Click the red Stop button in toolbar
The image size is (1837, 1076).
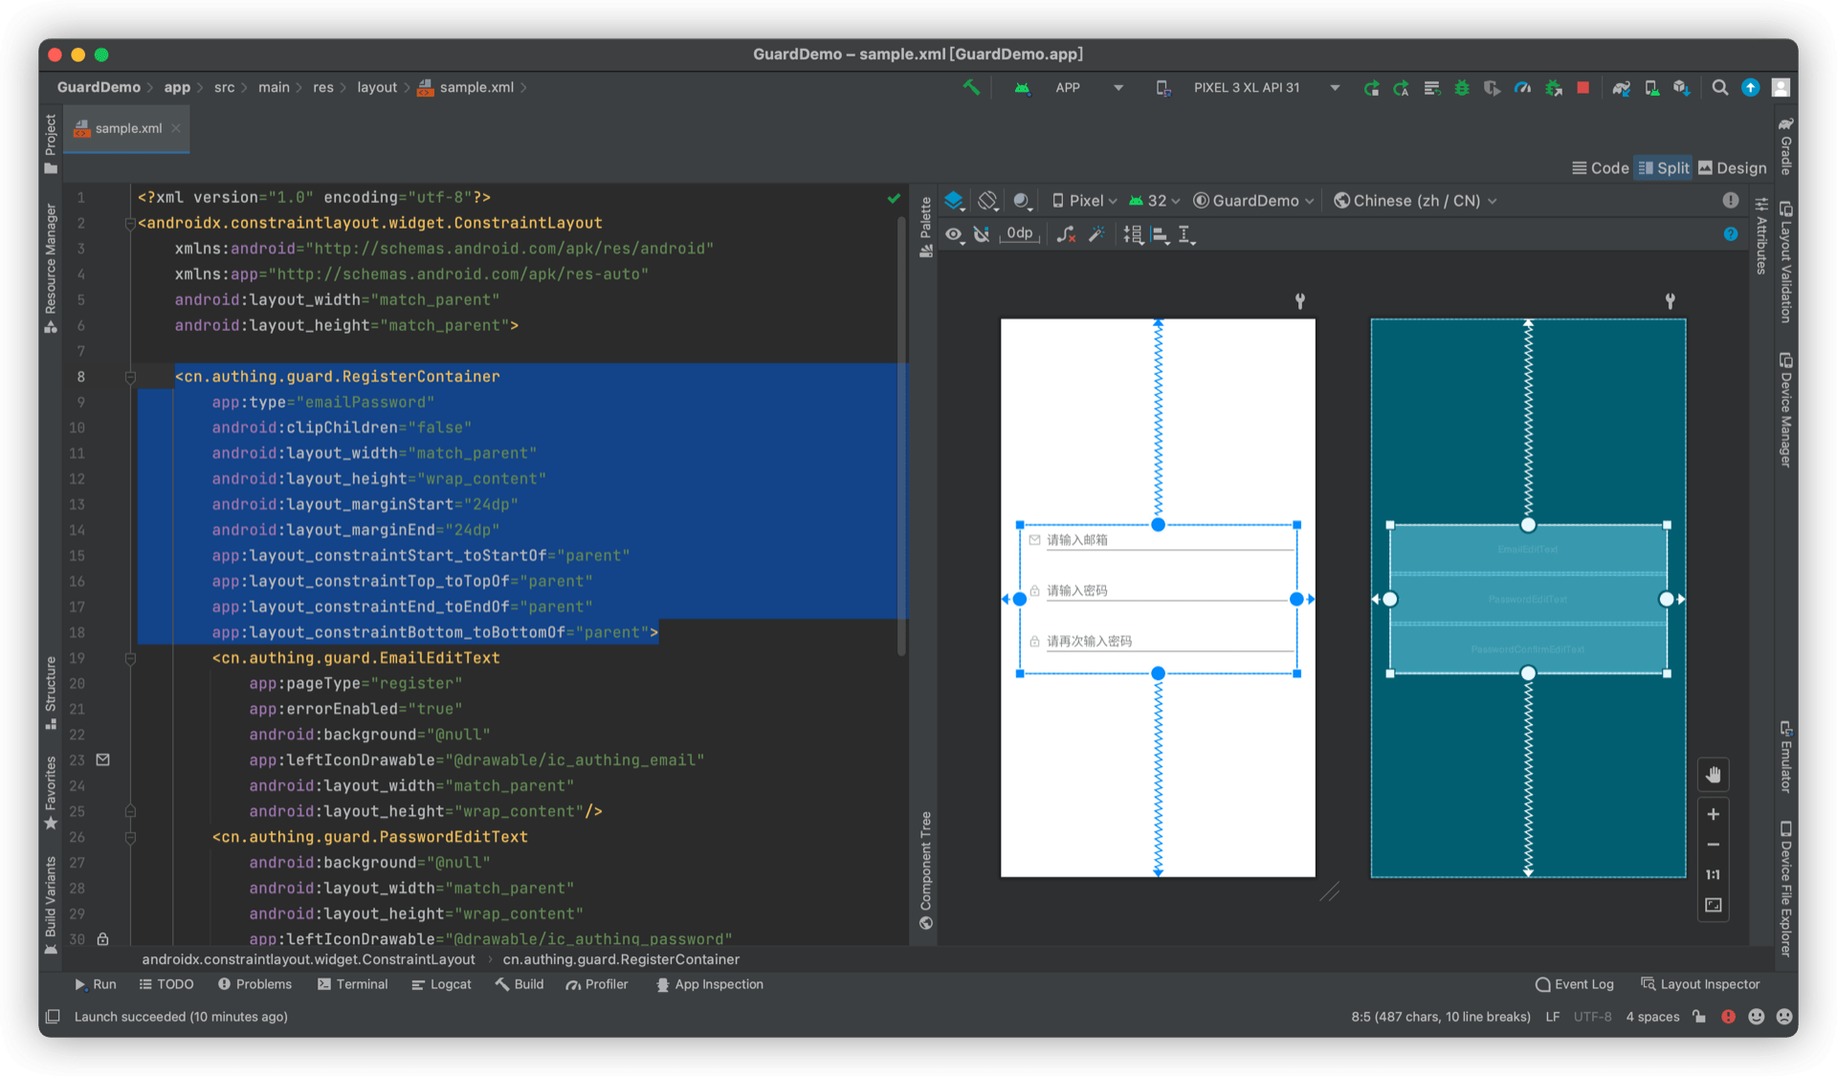(x=1583, y=87)
